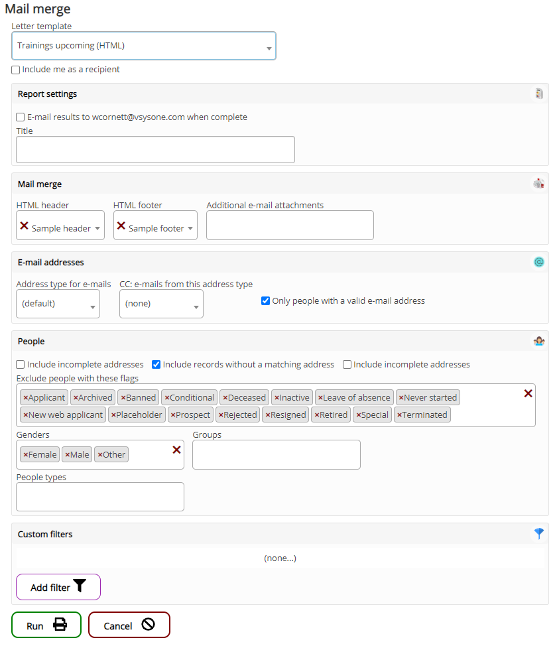Click the Mail merge section mailbox icon
This screenshot has height=646, width=555.
[539, 184]
